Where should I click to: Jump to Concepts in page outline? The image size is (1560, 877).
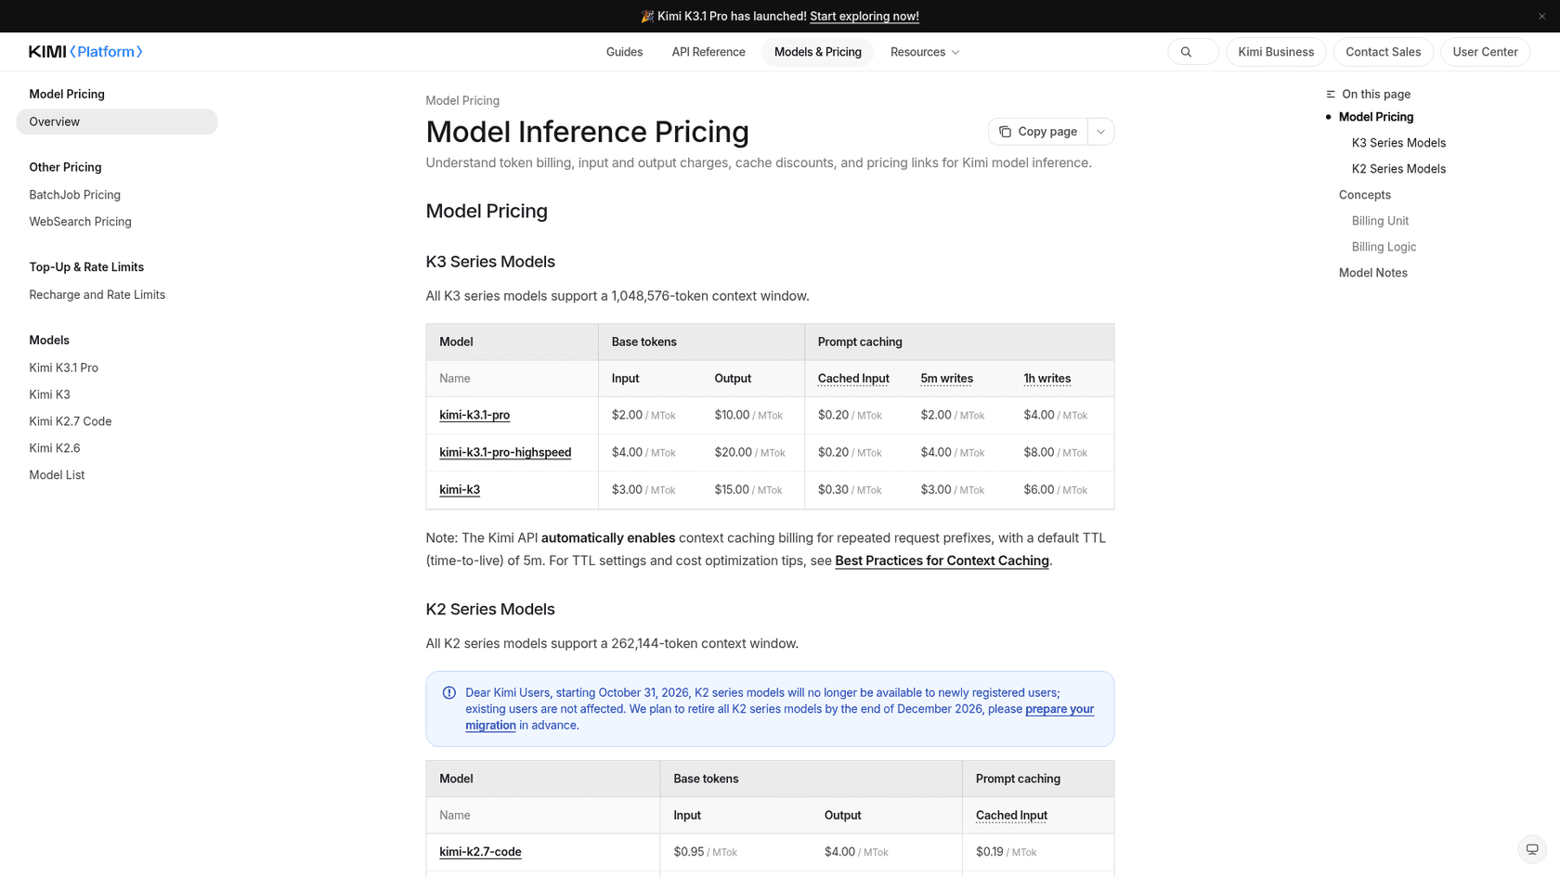coord(1364,195)
